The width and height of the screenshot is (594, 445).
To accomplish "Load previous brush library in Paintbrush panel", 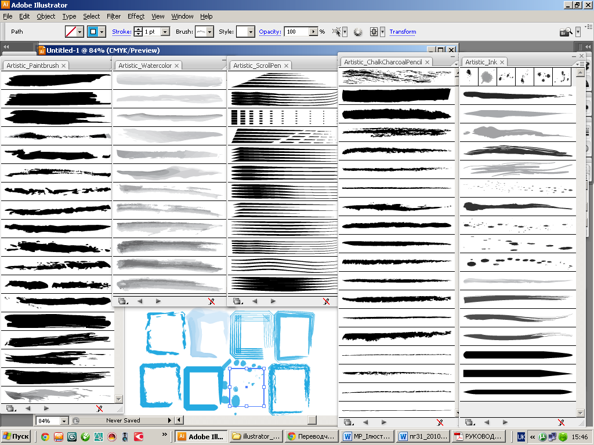I will click(28, 408).
